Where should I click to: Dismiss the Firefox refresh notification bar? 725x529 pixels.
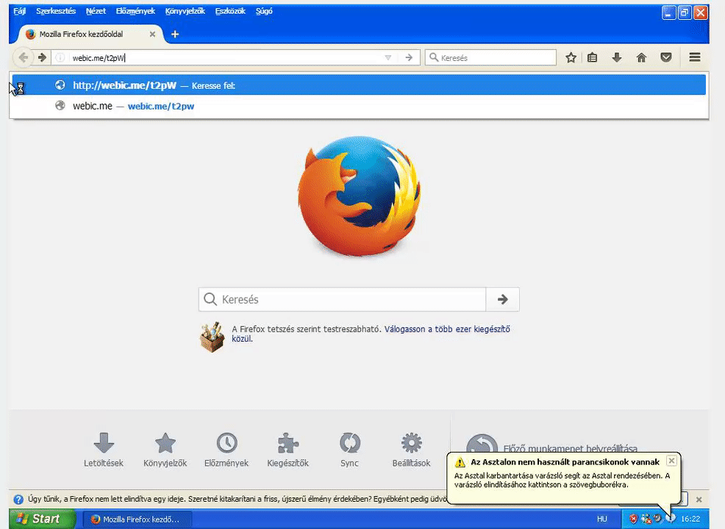(x=699, y=500)
